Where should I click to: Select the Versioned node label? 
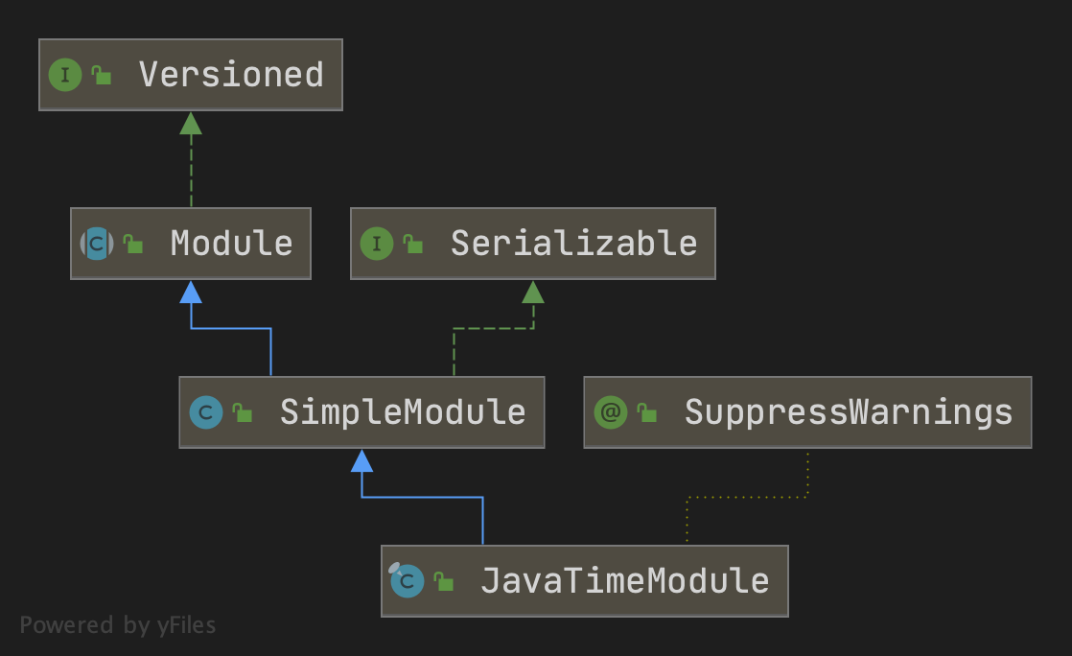[x=231, y=75]
